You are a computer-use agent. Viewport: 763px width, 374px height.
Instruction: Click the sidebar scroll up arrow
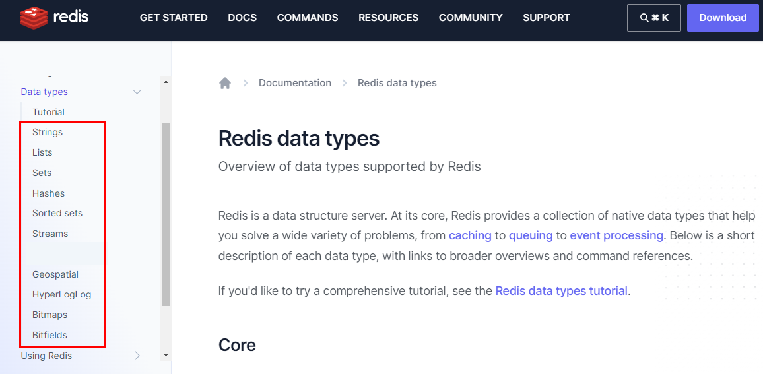coord(166,82)
